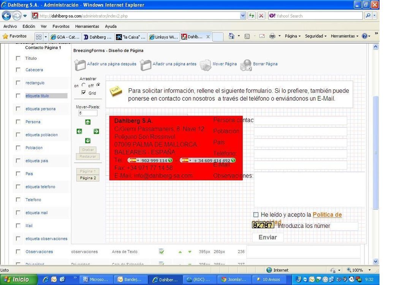Toggle the Grid checkbox

coord(84,92)
